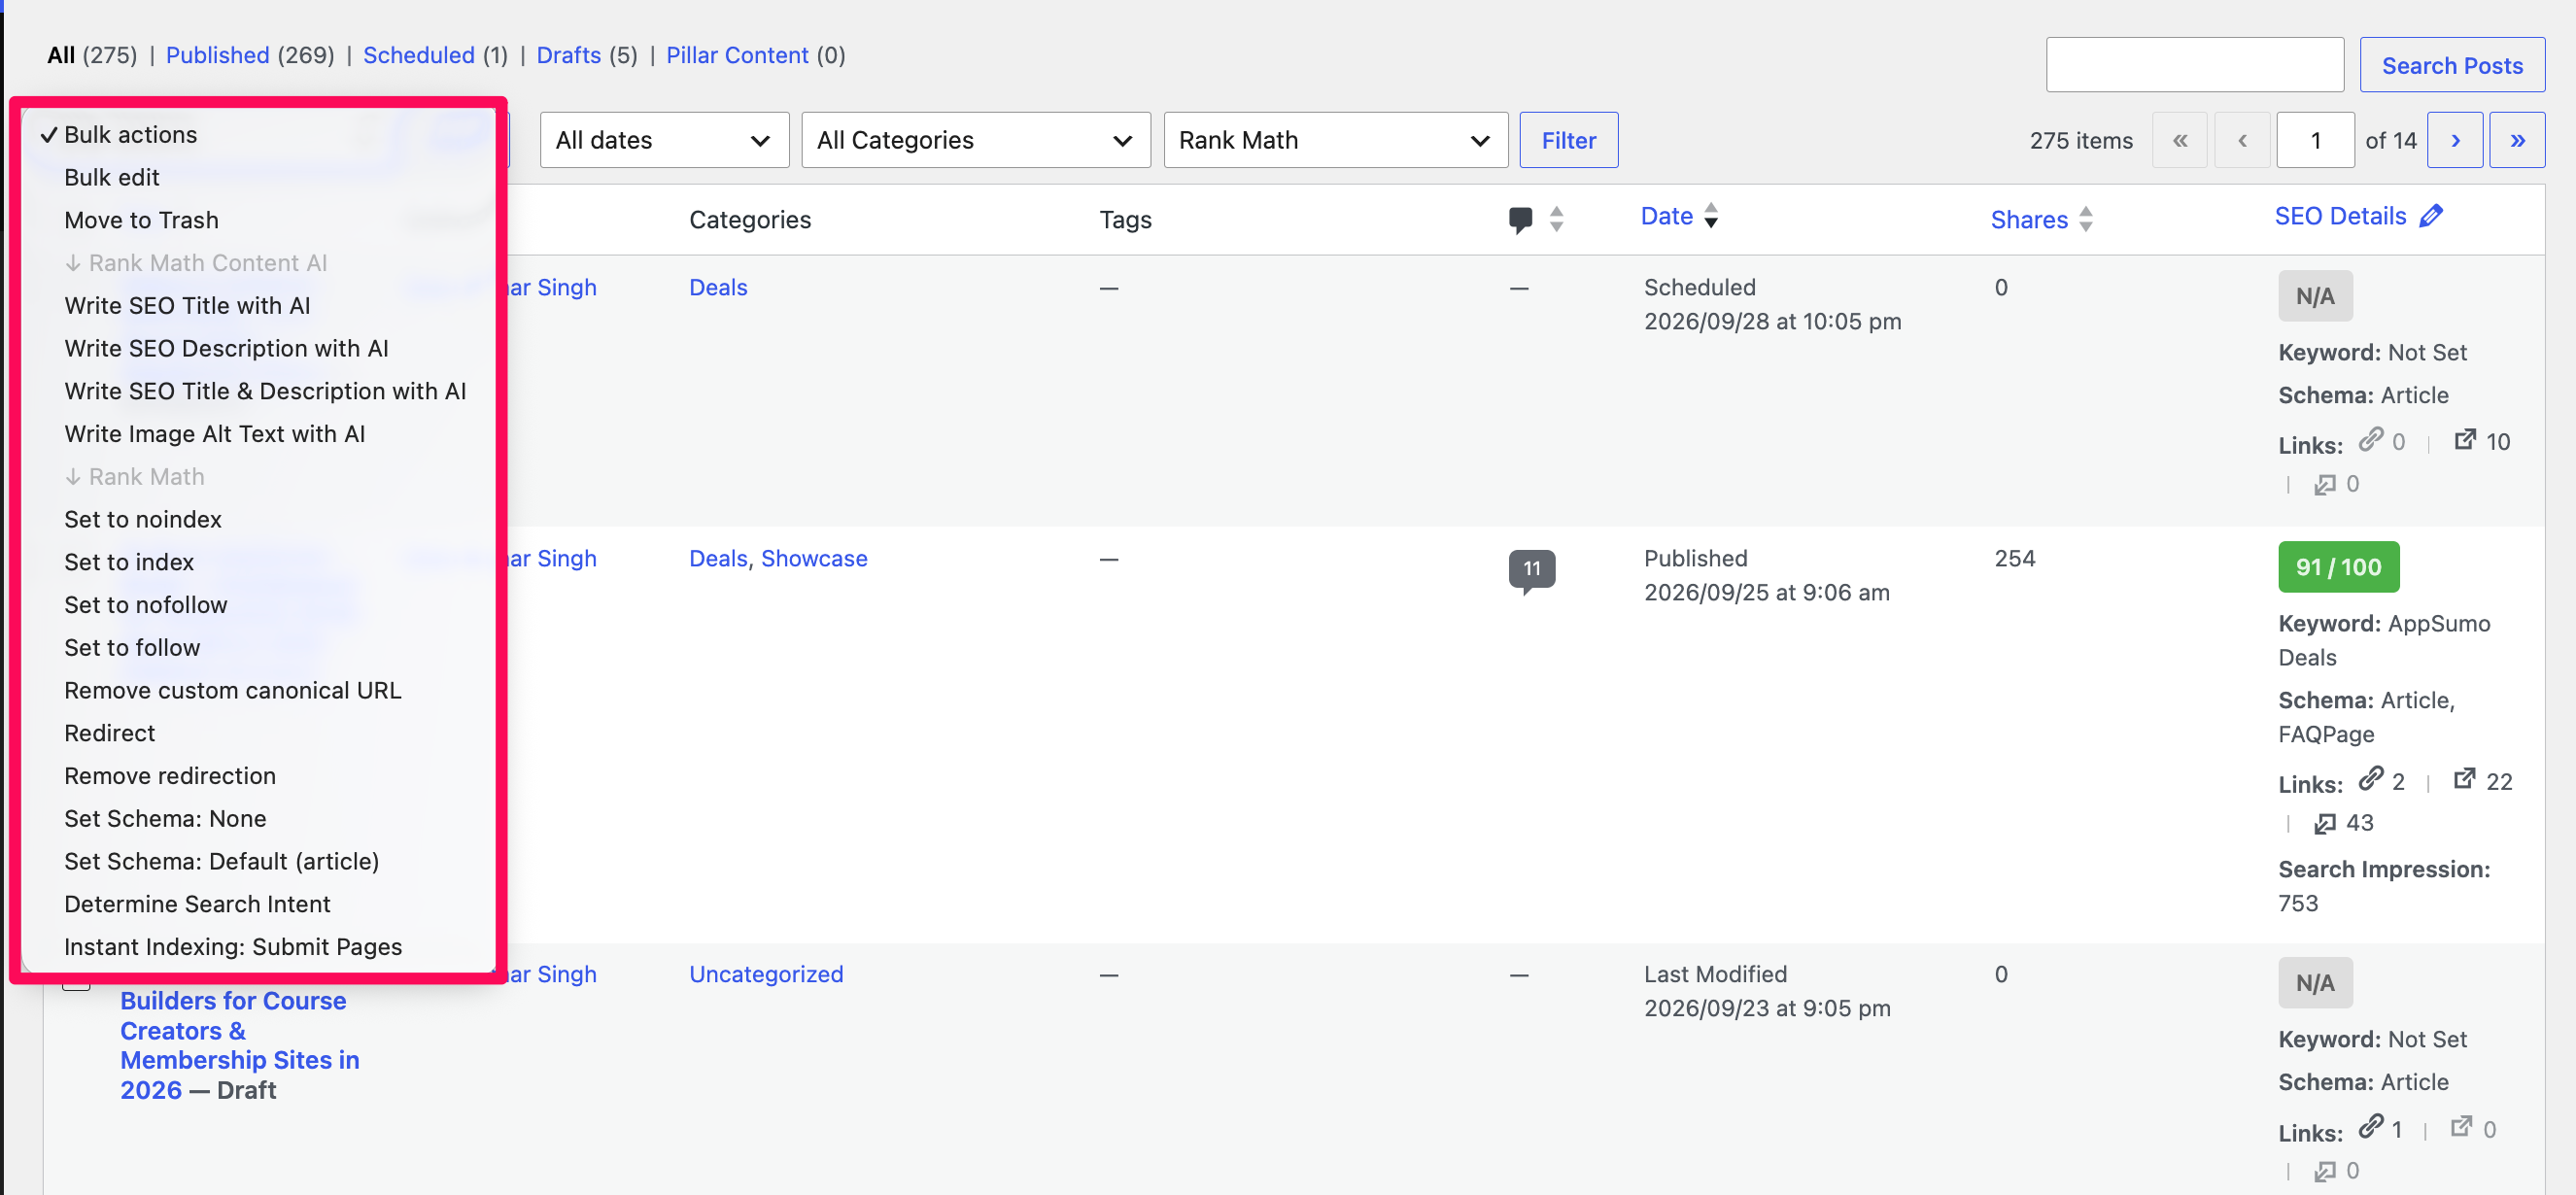This screenshot has height=1195, width=2576.
Task: Click external links icon showing 10
Action: pos(2465,440)
